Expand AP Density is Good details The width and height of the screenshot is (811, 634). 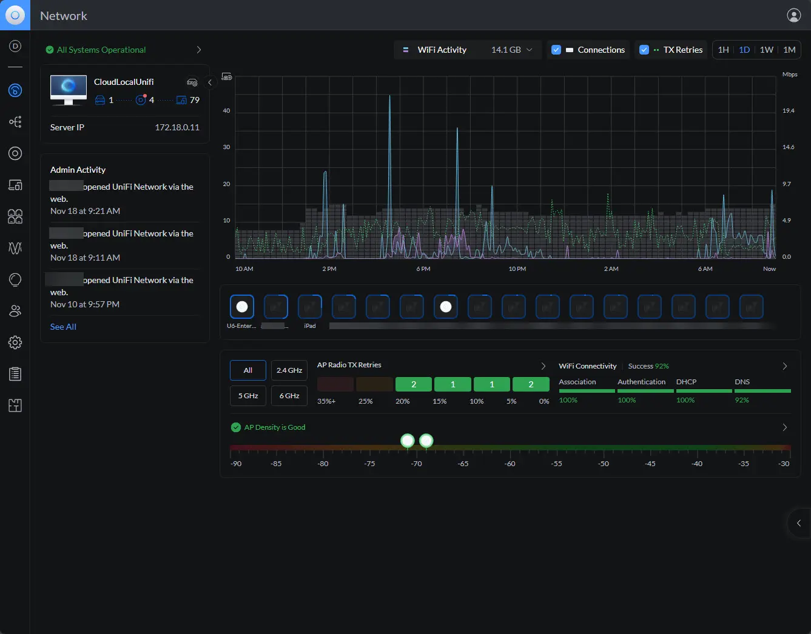click(784, 427)
